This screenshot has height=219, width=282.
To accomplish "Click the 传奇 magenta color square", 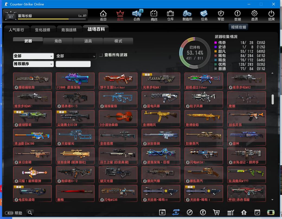I will (x=216, y=43).
